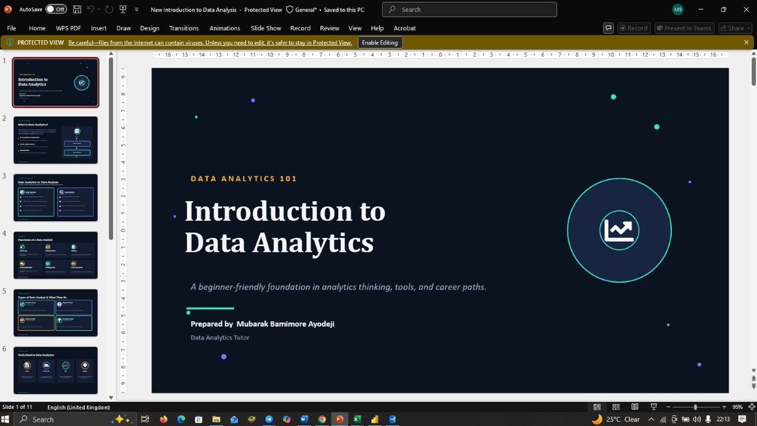
Task: Open the Animations tab
Action: tap(225, 28)
